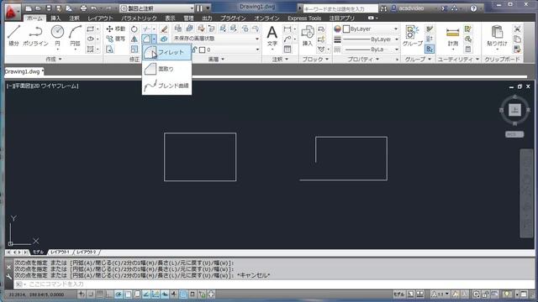Expand the Properties (プロパティ) panel

[x=363, y=60]
